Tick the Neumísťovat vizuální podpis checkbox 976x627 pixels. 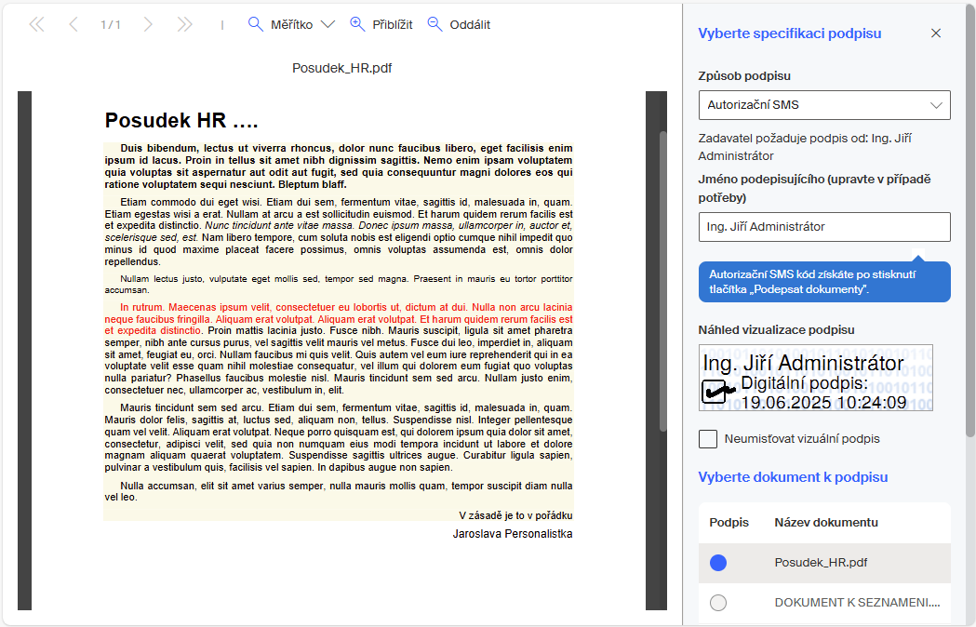pos(708,439)
